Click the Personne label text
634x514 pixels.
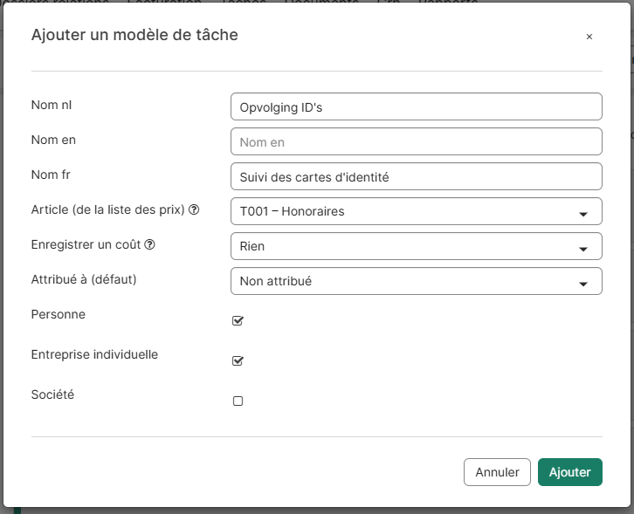coord(58,314)
